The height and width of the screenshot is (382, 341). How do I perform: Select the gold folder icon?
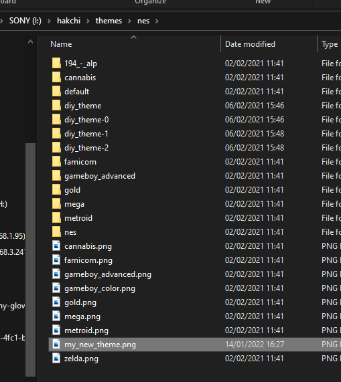pos(56,190)
